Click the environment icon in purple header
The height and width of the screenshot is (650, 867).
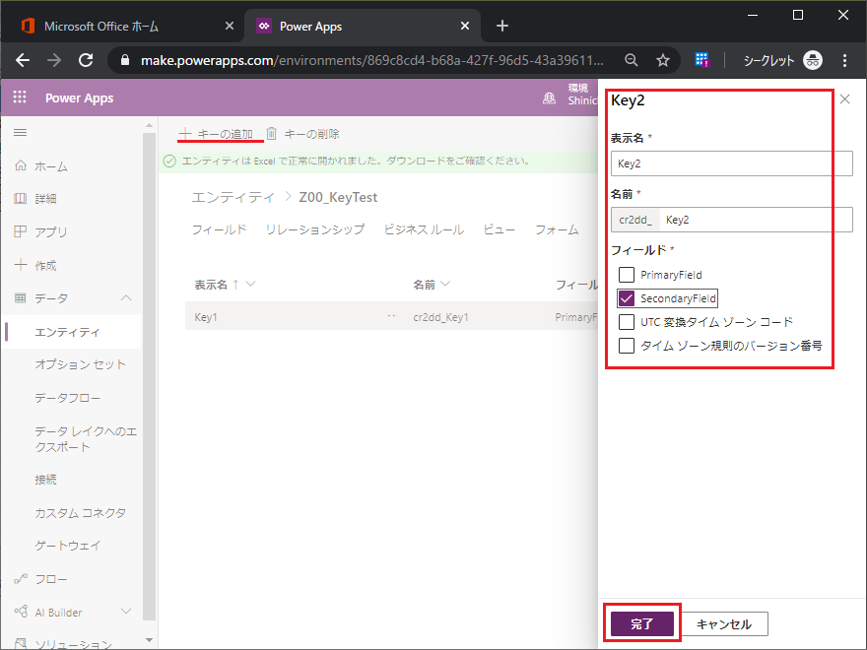549,97
